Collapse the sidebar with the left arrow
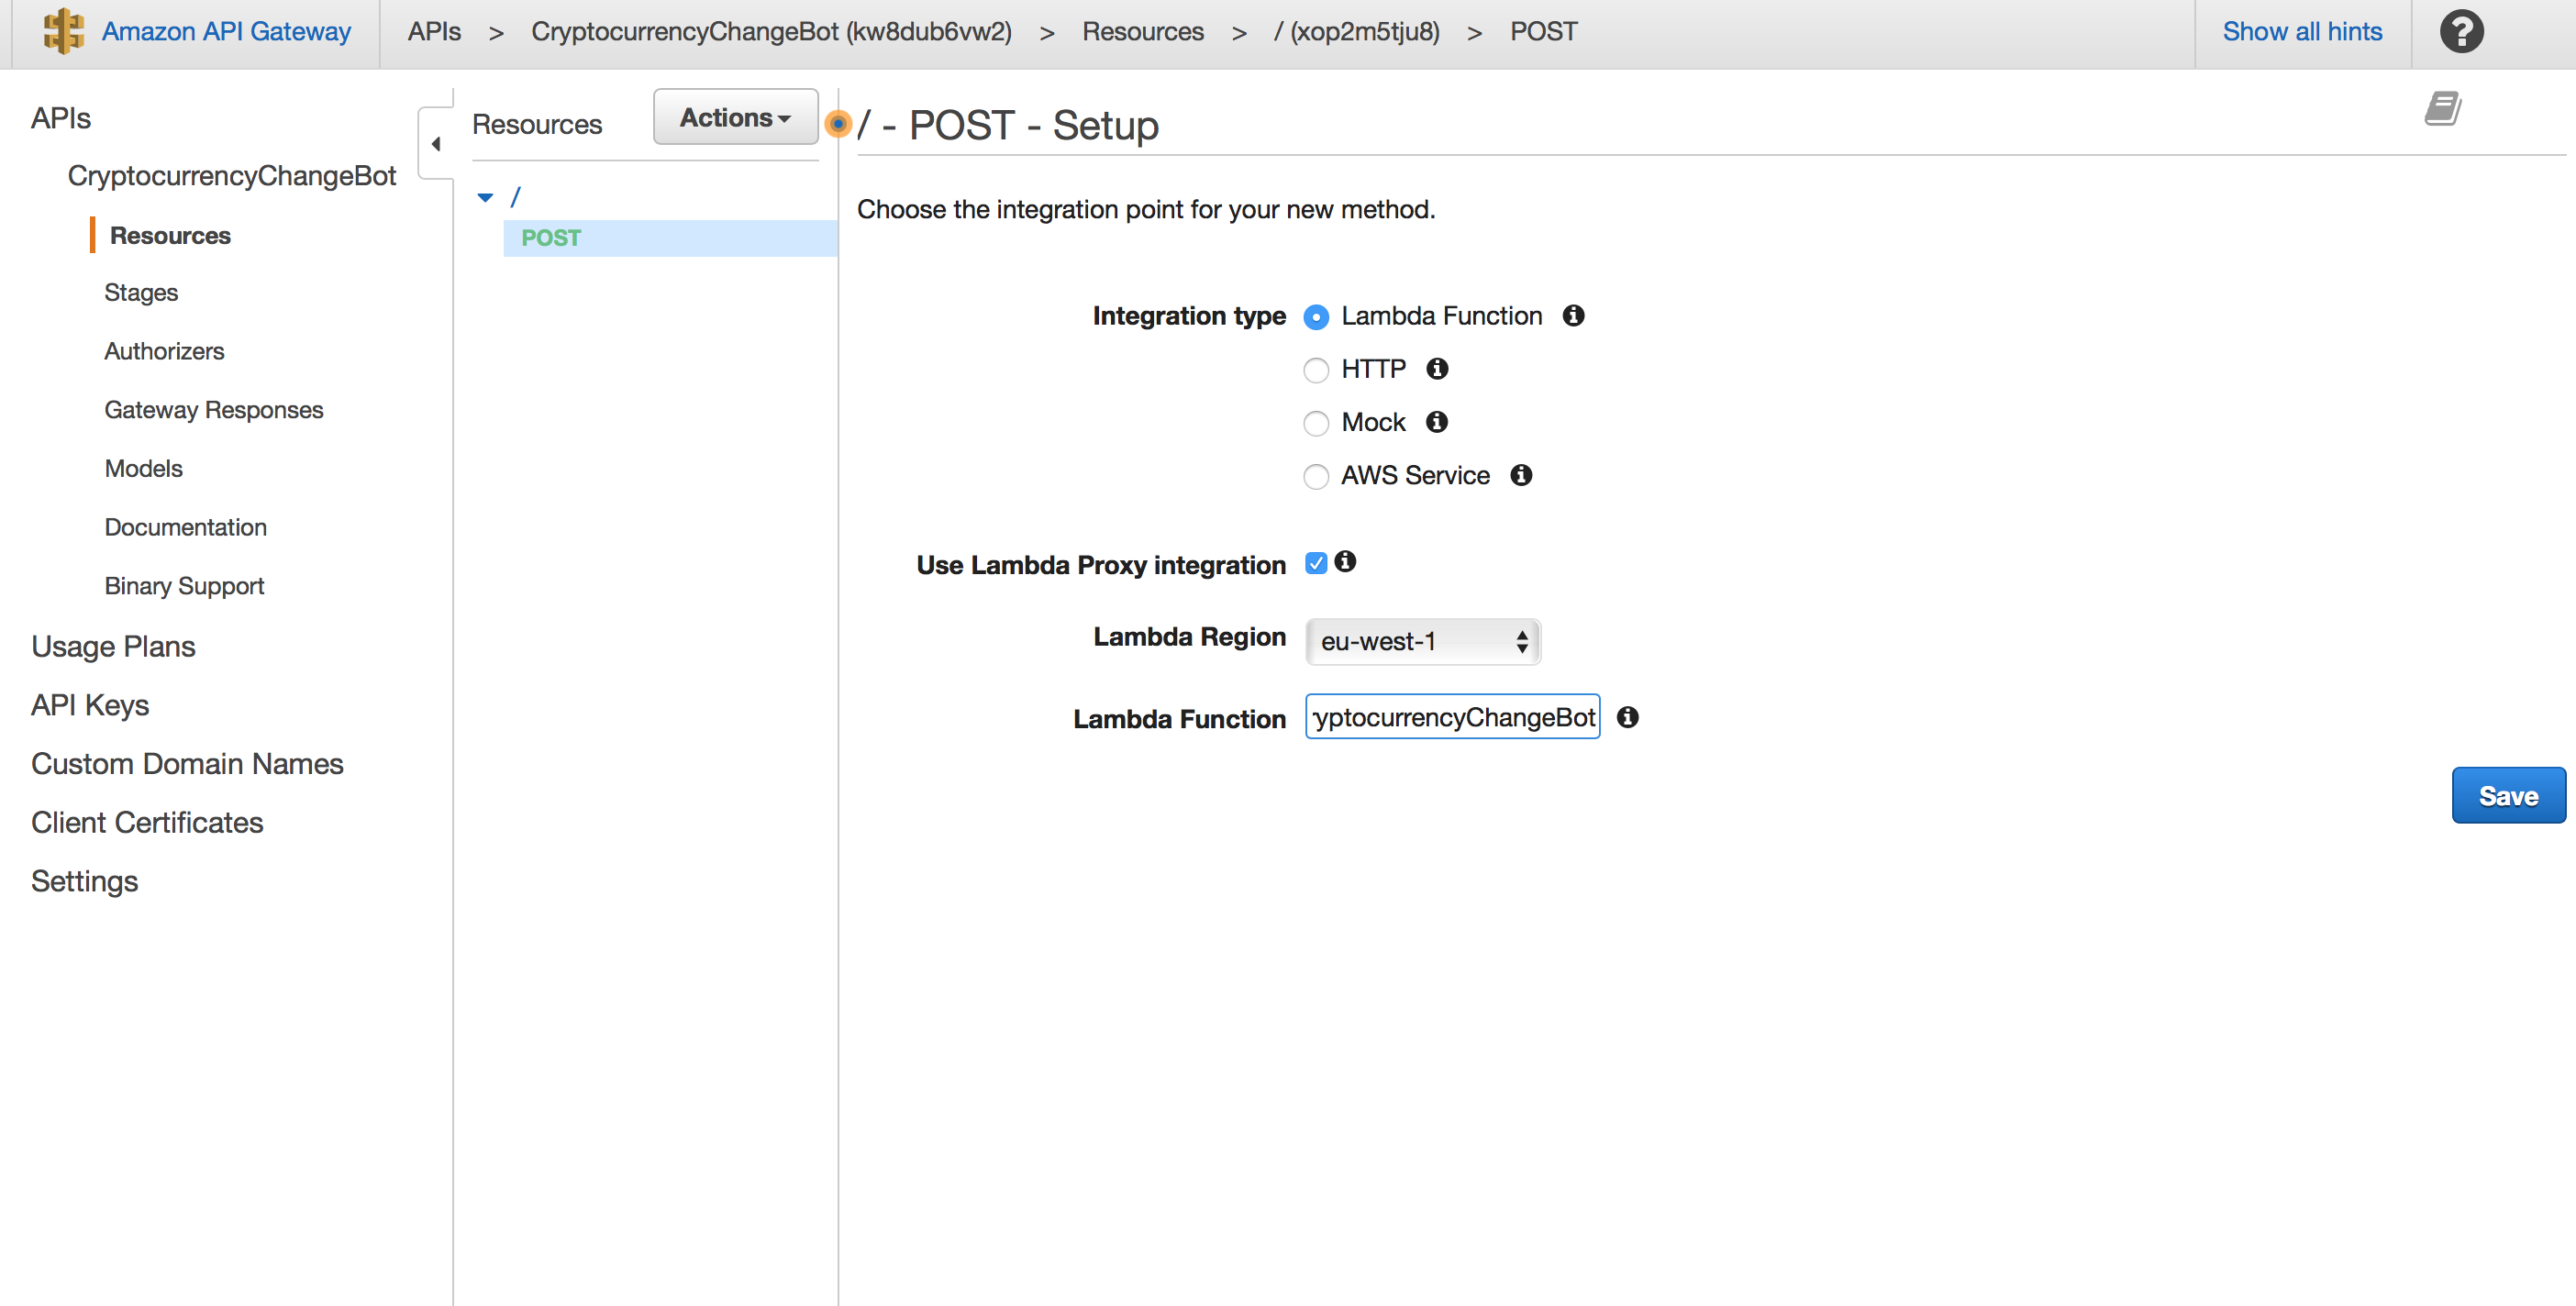This screenshot has width=2576, height=1306. tap(436, 144)
